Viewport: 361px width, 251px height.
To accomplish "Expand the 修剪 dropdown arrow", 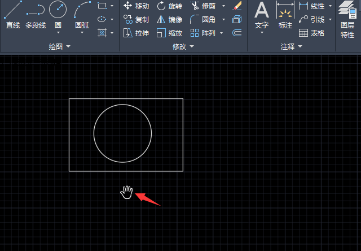I will [223, 6].
